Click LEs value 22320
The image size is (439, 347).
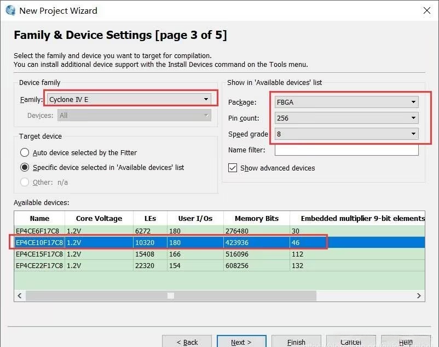click(x=145, y=265)
